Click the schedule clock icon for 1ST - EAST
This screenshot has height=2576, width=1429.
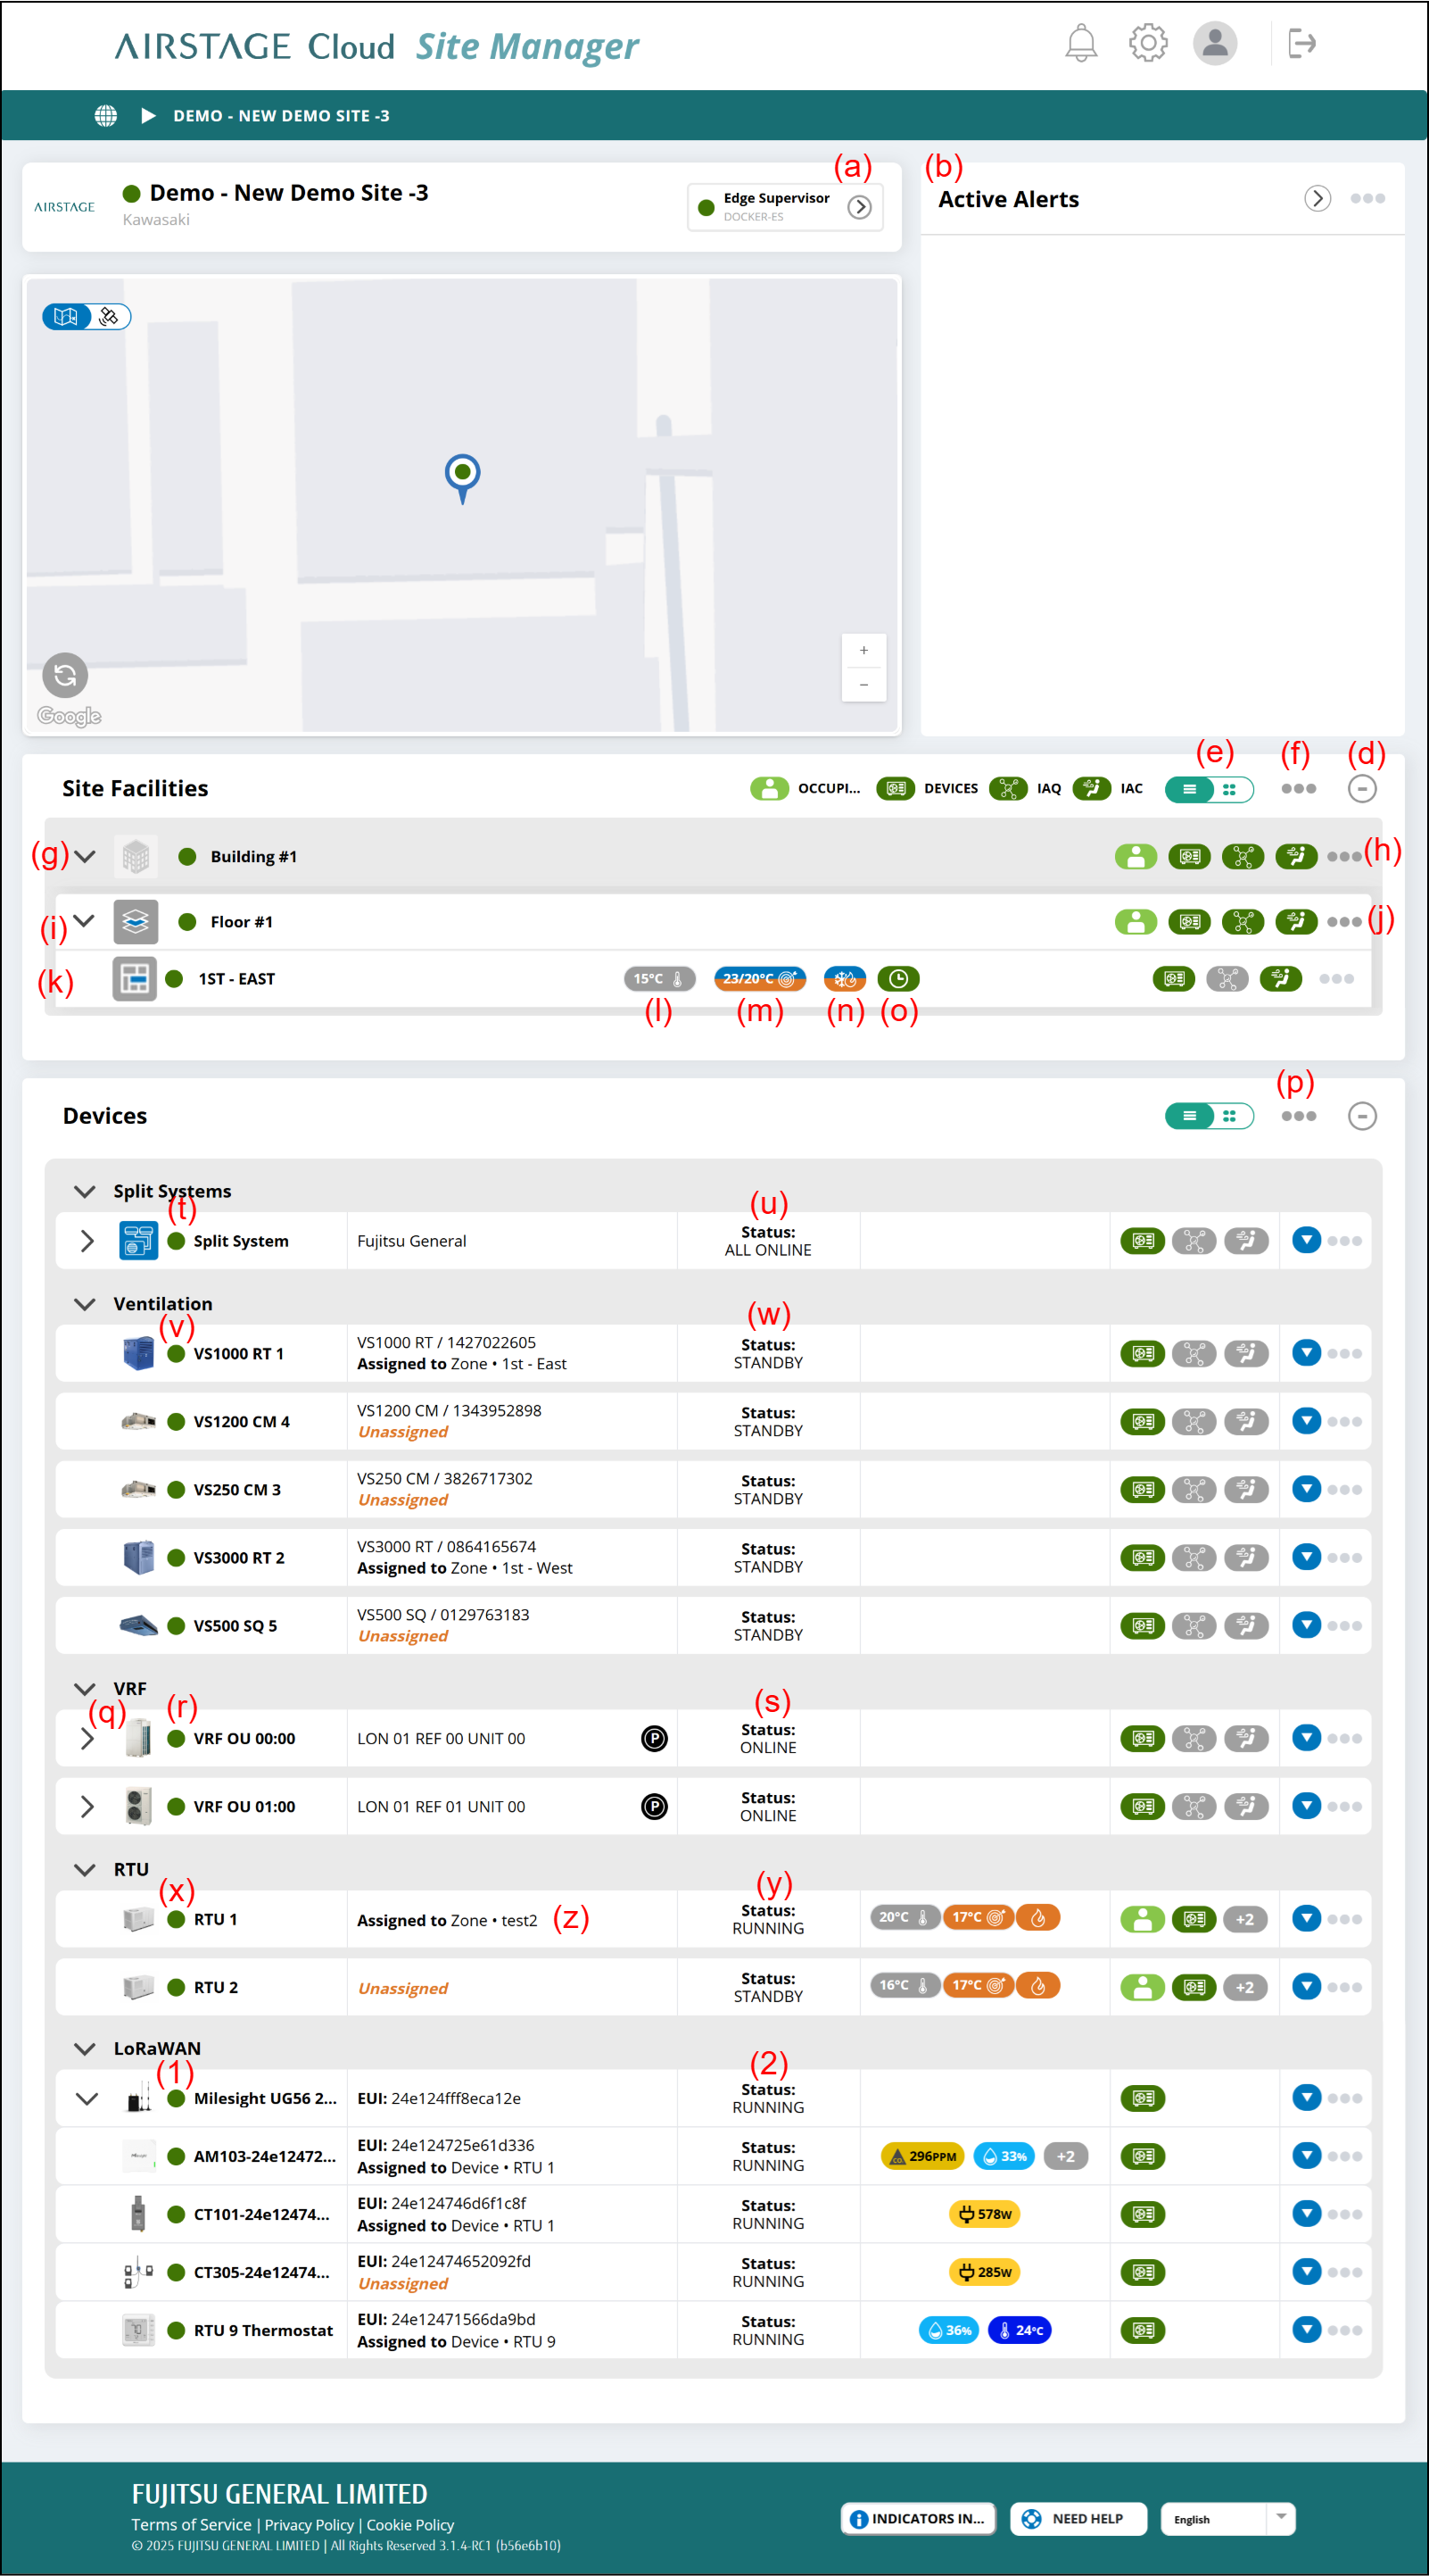tap(897, 979)
